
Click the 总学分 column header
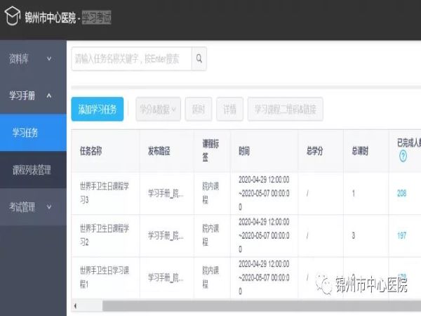coord(314,151)
